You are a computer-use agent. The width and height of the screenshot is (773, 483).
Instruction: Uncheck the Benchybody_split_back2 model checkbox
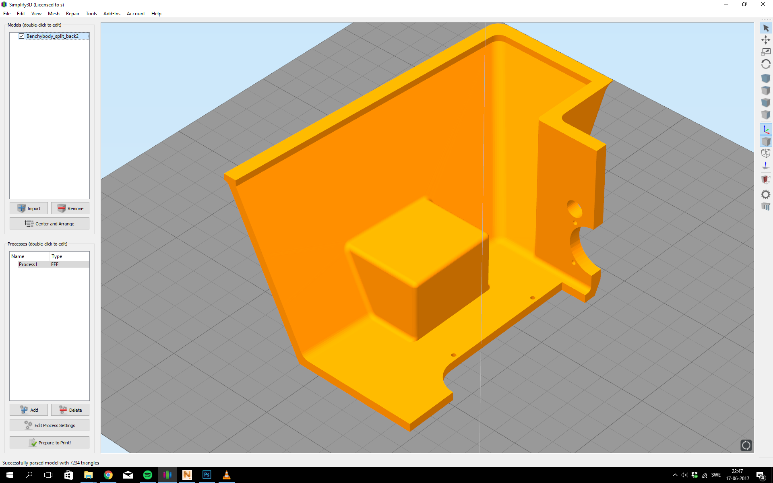click(x=22, y=36)
